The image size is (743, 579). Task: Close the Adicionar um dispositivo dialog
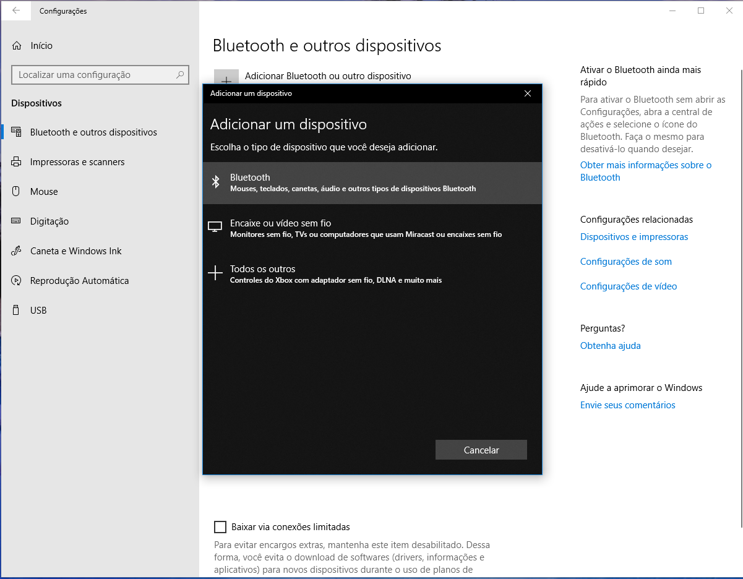coord(528,93)
